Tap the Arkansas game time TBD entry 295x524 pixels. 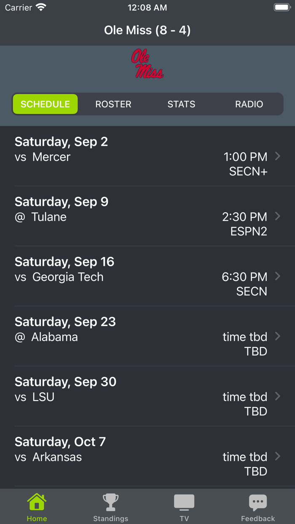coord(245,457)
